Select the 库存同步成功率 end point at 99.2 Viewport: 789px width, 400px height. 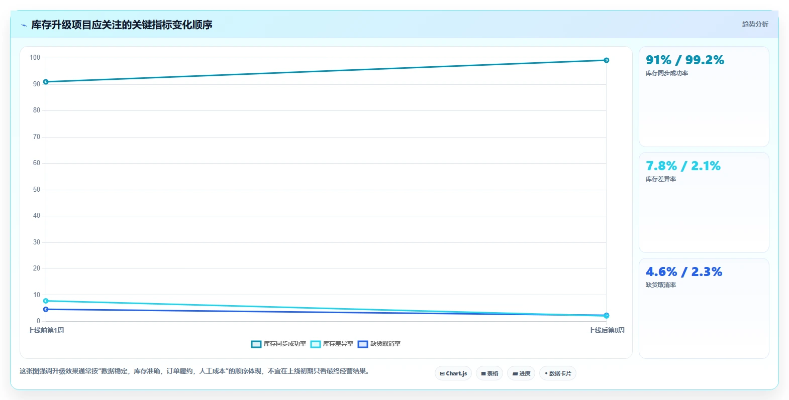point(606,60)
